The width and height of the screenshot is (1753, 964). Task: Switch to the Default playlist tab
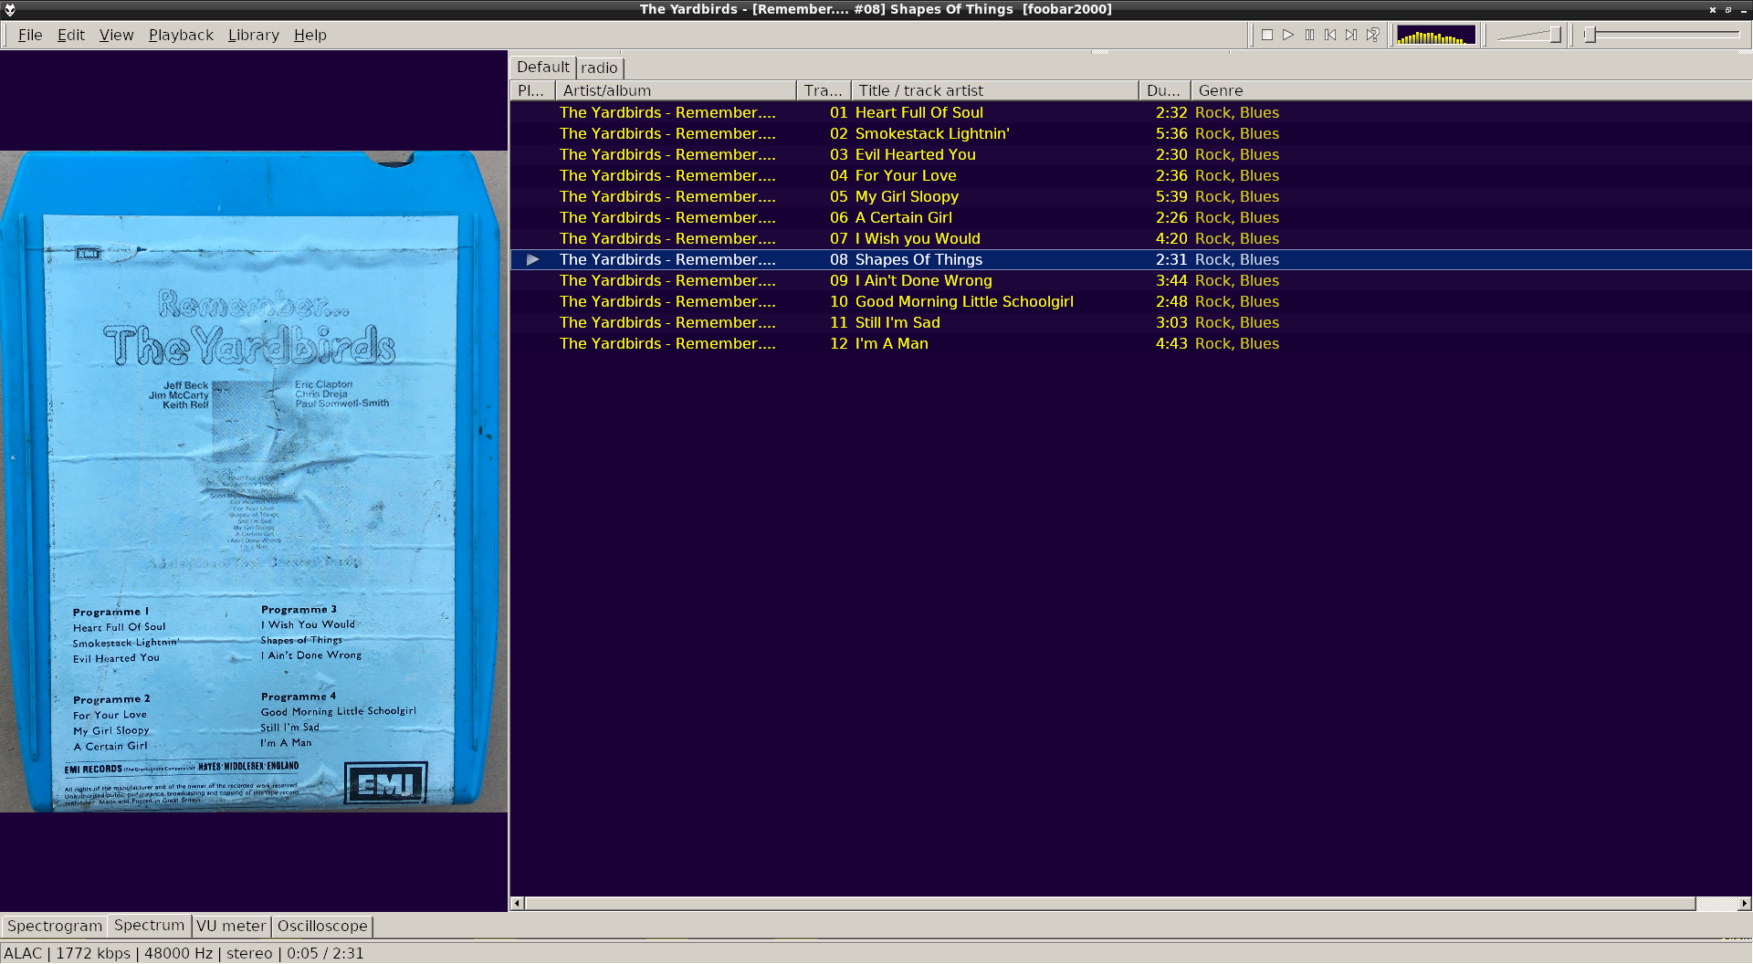point(542,67)
